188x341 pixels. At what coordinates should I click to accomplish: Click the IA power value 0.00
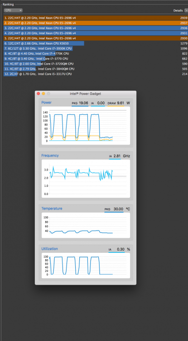click(101, 103)
